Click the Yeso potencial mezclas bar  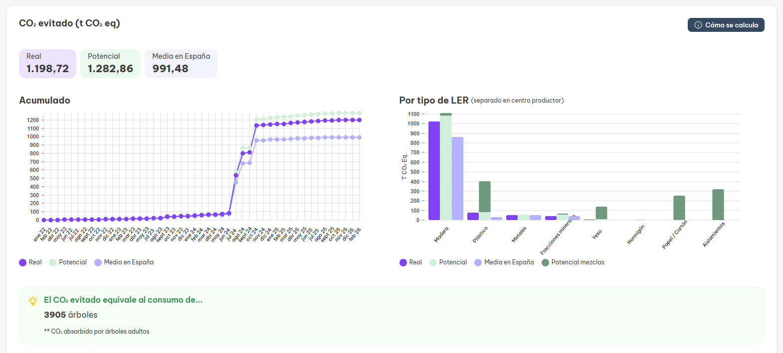pyautogui.click(x=601, y=213)
